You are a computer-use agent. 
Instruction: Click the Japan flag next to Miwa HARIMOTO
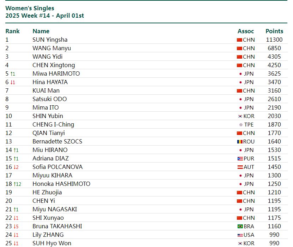click(240, 74)
